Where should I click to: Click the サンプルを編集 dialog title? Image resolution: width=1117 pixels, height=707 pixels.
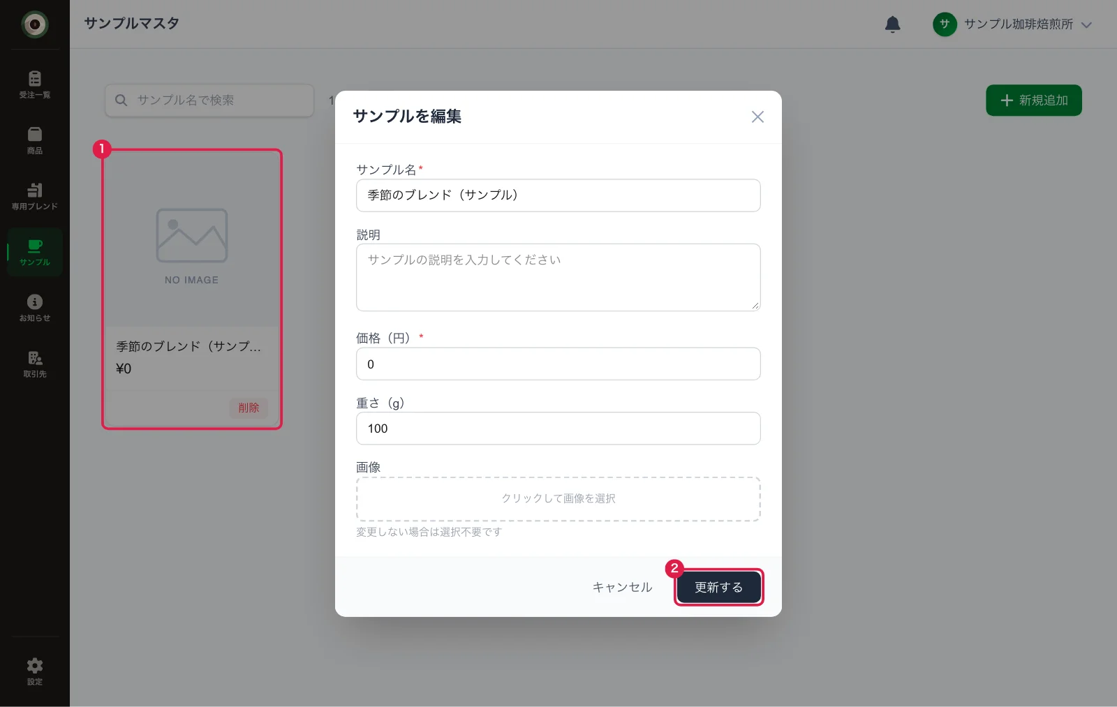click(407, 116)
